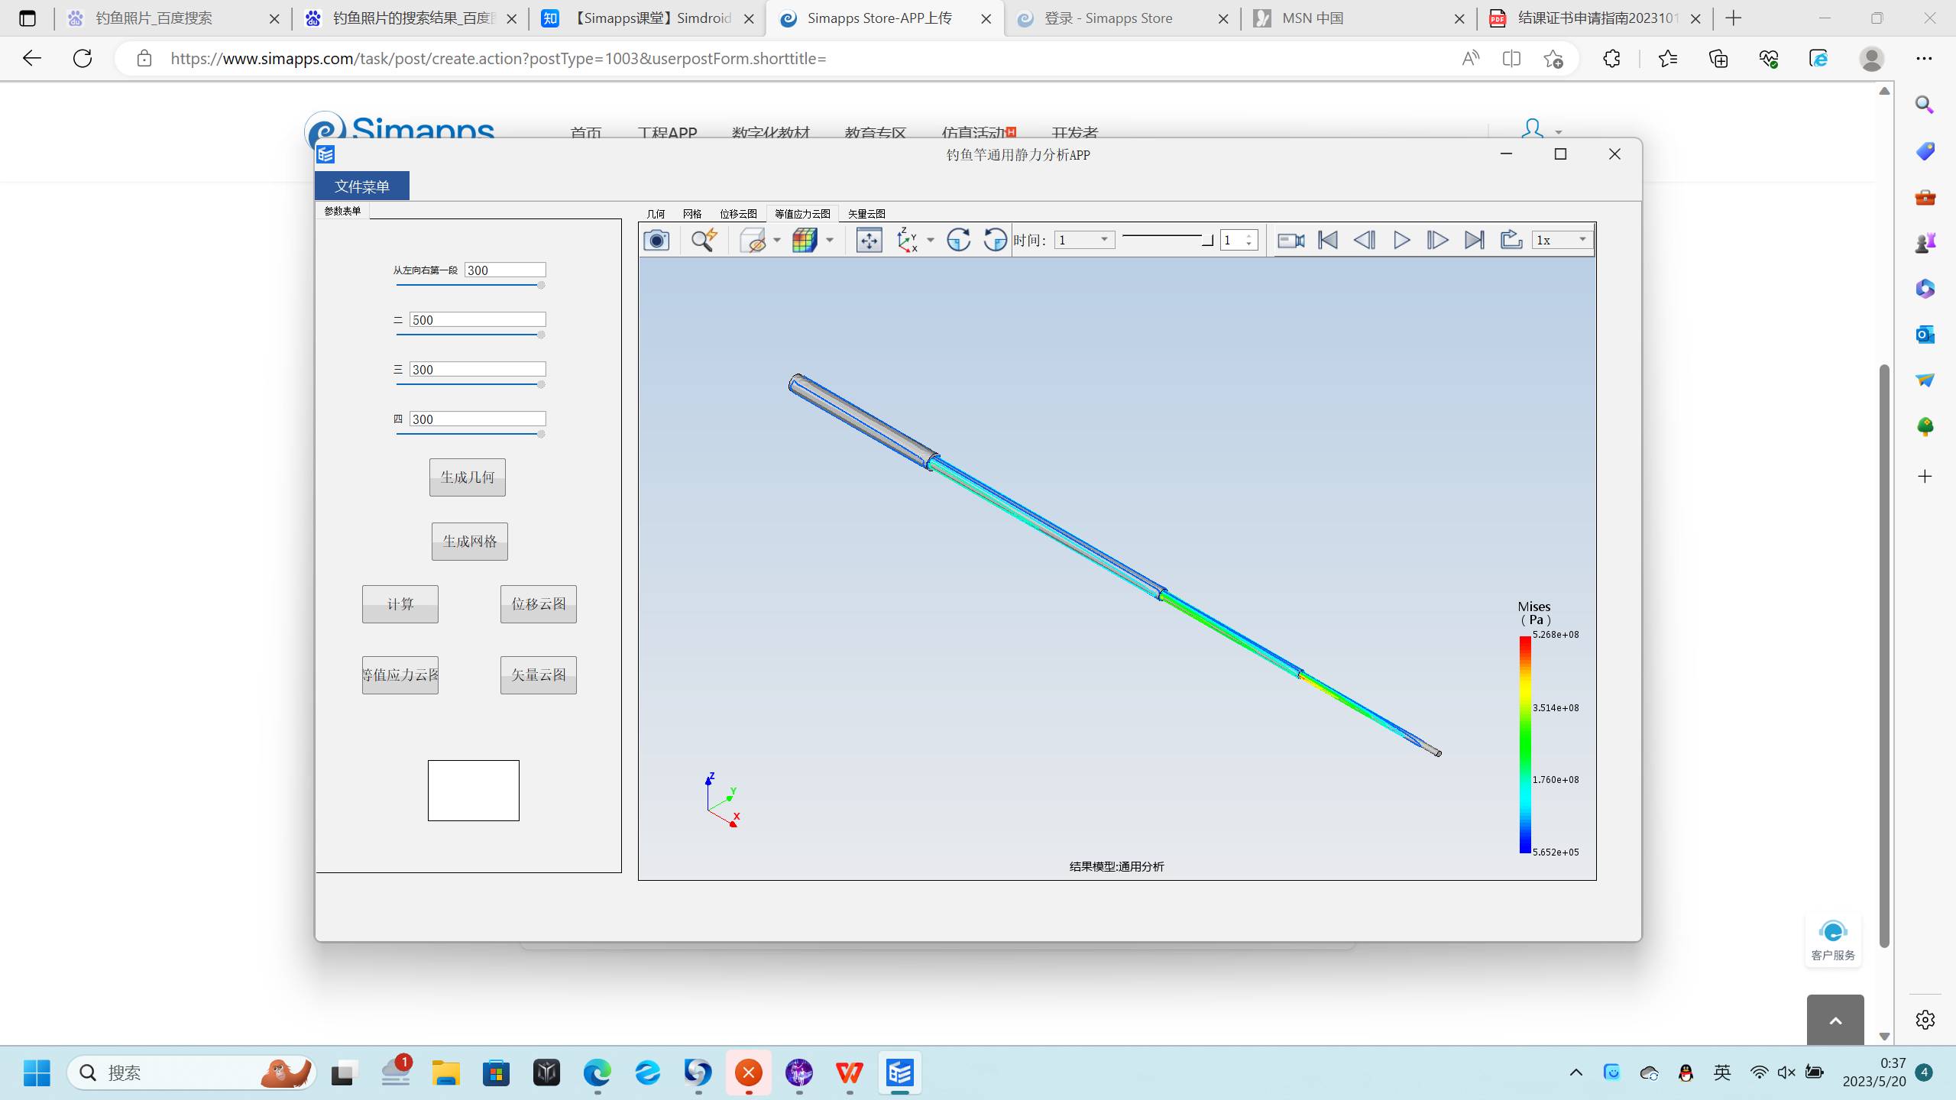The image size is (1956, 1100).
Task: Open the 1x playback speed dropdown
Action: [1563, 240]
